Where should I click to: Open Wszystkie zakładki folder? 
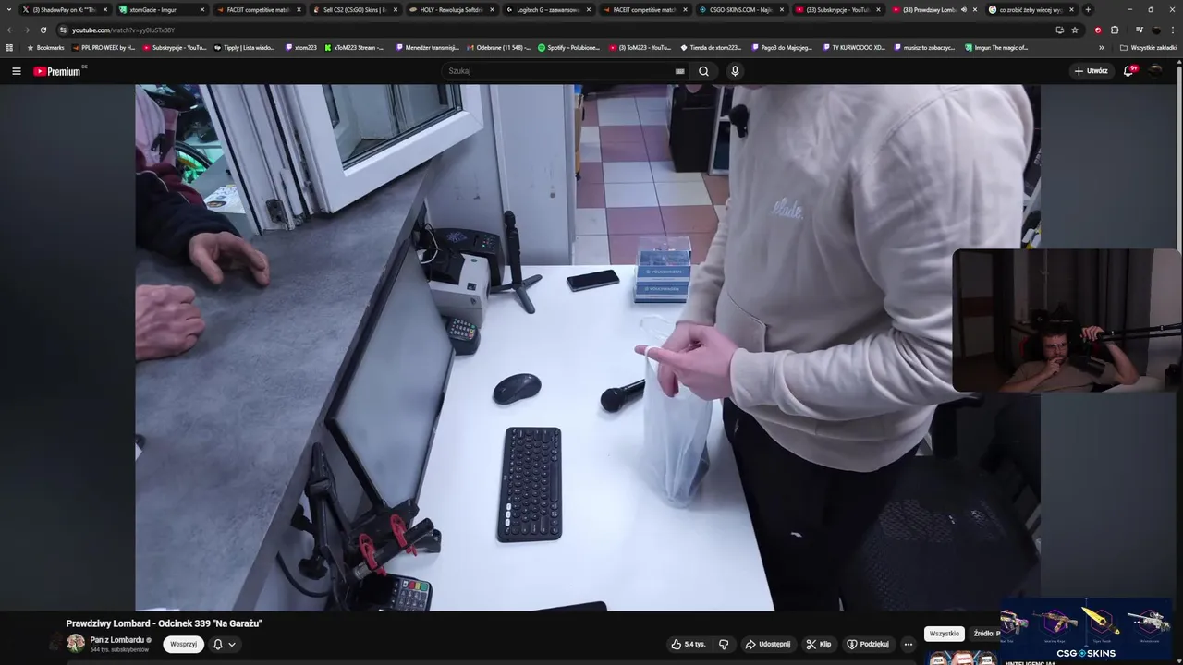coord(1148,47)
